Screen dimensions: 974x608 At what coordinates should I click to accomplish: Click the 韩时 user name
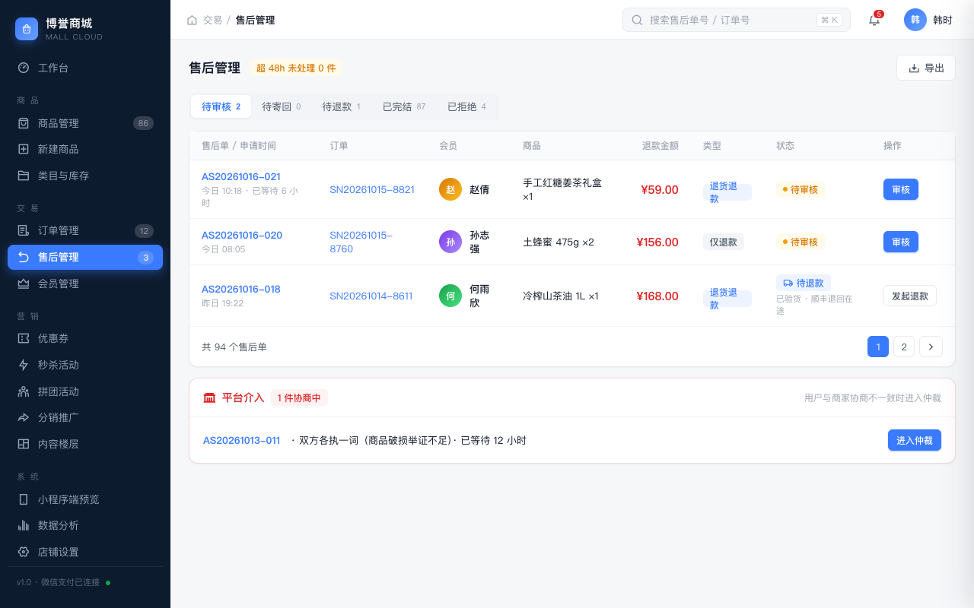point(943,20)
